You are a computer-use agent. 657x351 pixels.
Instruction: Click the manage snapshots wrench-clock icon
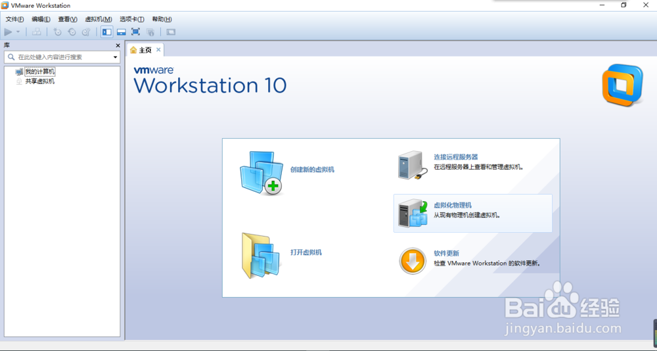point(86,32)
